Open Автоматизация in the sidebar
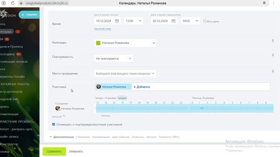280x157 pixels. point(9,114)
